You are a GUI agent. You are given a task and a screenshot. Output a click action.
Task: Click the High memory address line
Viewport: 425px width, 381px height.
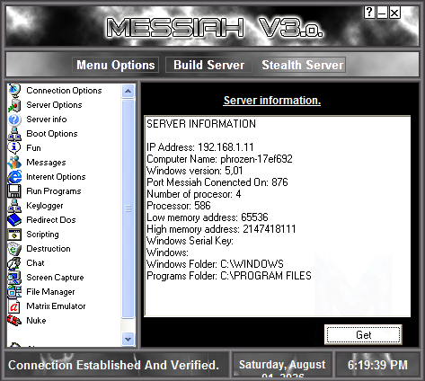[221, 229]
